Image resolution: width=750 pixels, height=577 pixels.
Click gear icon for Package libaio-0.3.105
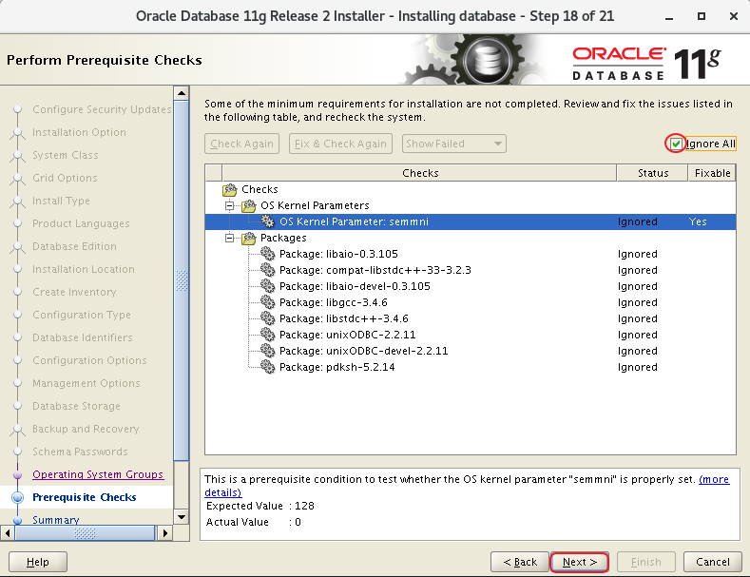point(268,254)
